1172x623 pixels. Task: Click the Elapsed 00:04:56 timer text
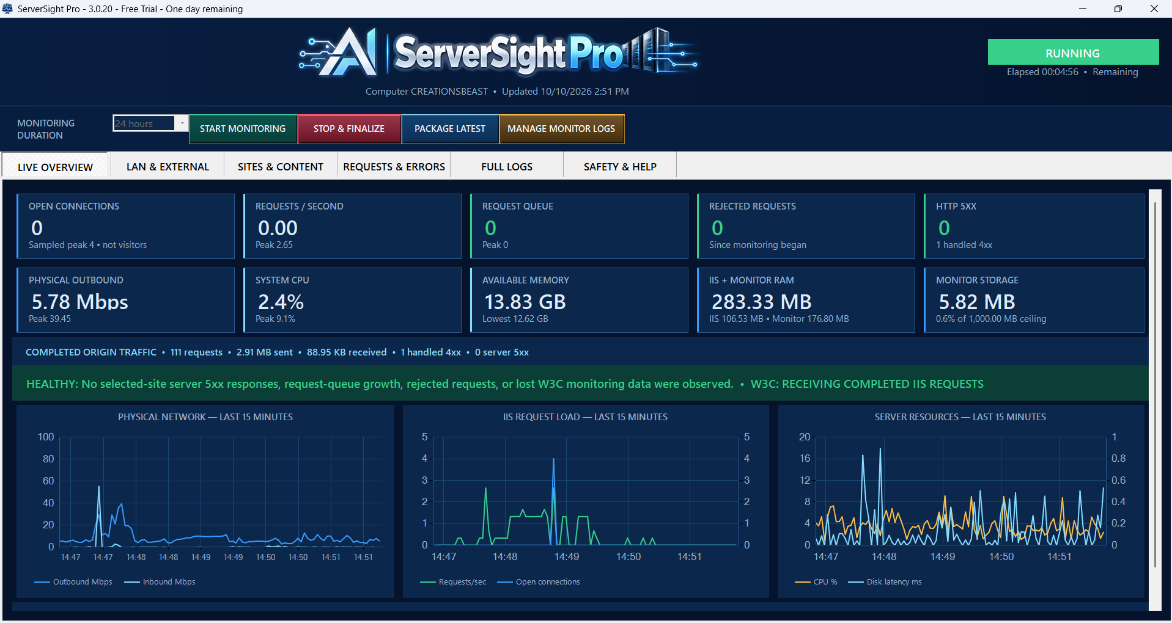click(1042, 72)
